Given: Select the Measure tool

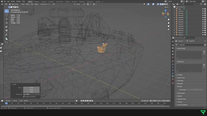Looking at the screenshot, I should click(x=6, y=39).
